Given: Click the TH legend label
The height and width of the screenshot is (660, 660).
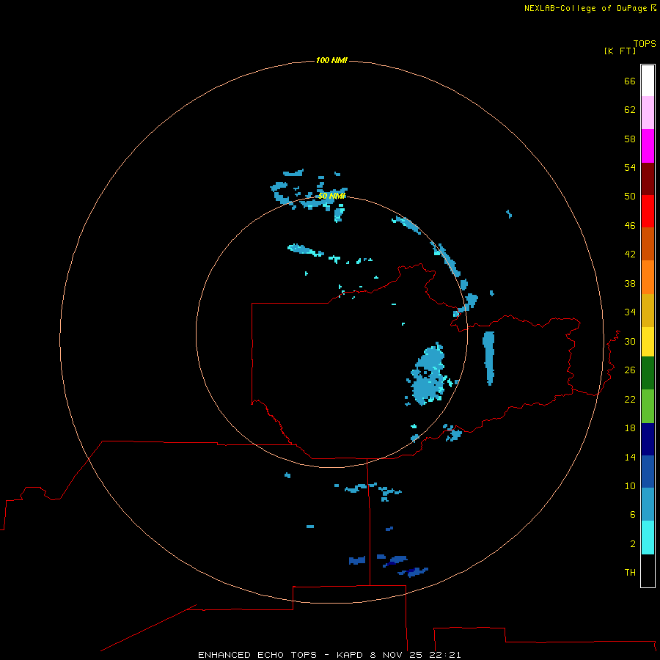Looking at the screenshot, I should pyautogui.click(x=630, y=573).
